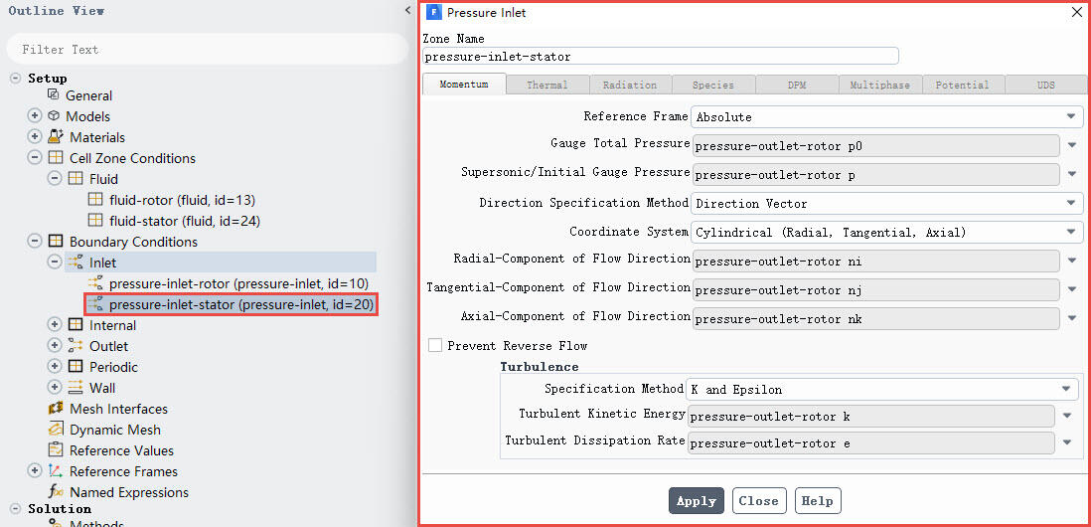
Task: Click the Help button
Action: (x=817, y=501)
